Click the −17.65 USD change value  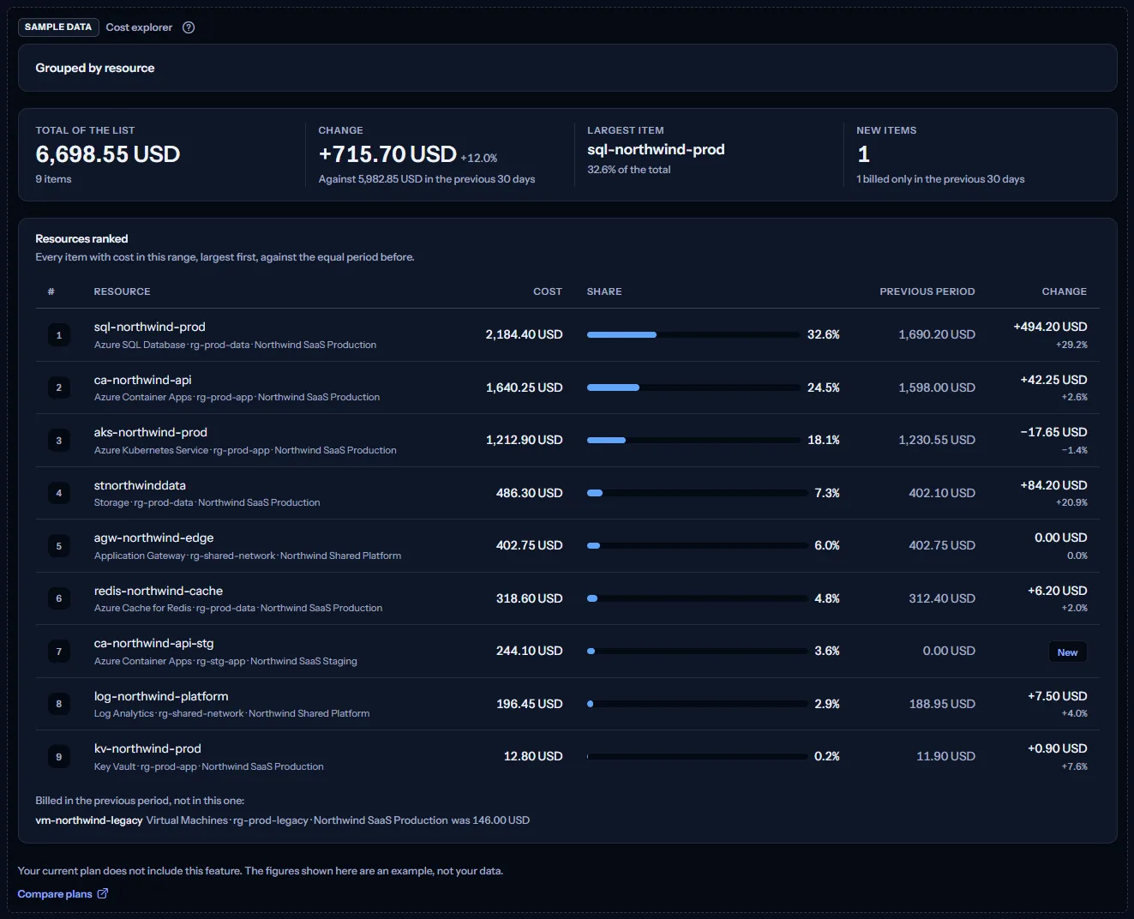pyautogui.click(x=1053, y=432)
